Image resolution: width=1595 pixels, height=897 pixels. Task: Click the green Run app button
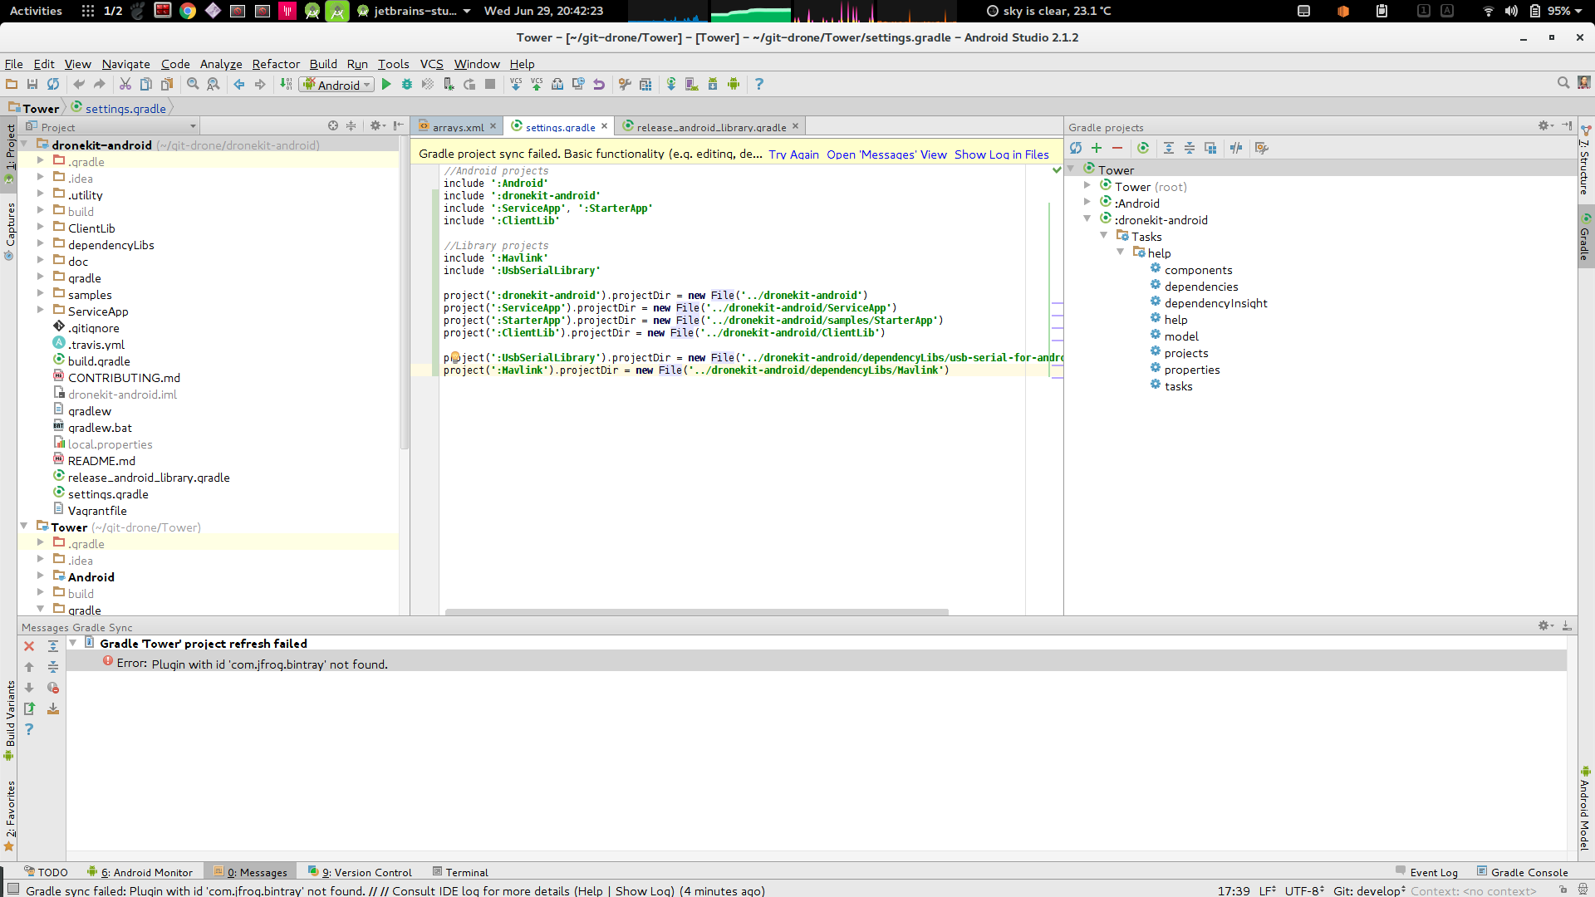coord(386,85)
